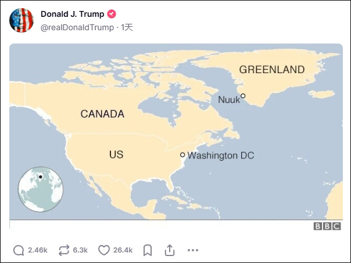
Task: Bookmark this post
Action: pyautogui.click(x=148, y=250)
